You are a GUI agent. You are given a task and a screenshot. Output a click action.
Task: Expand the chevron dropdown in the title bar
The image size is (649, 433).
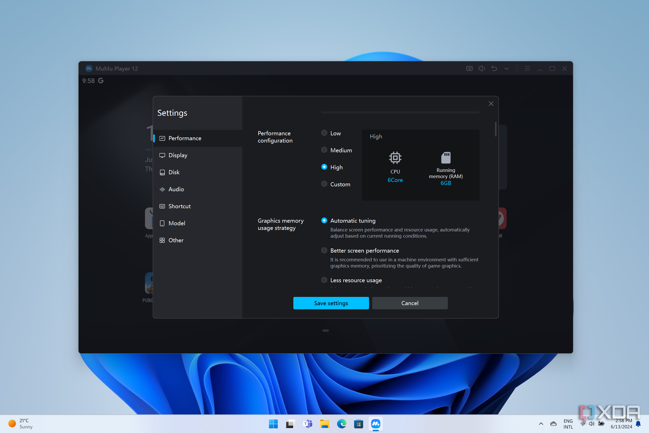click(x=507, y=68)
